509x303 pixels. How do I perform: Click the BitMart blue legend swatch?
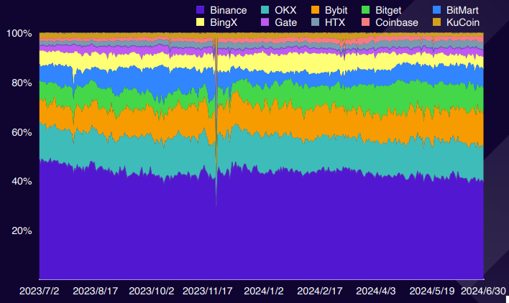click(x=437, y=10)
